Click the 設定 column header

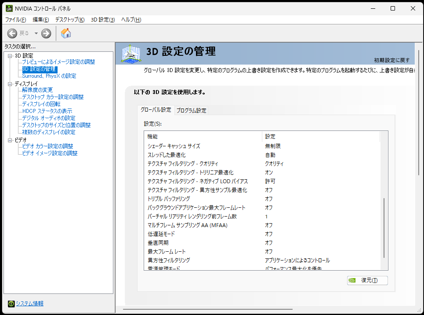321,137
